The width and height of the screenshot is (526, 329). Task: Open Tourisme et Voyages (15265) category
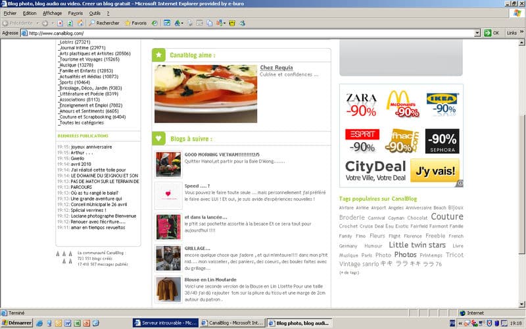pos(89,59)
